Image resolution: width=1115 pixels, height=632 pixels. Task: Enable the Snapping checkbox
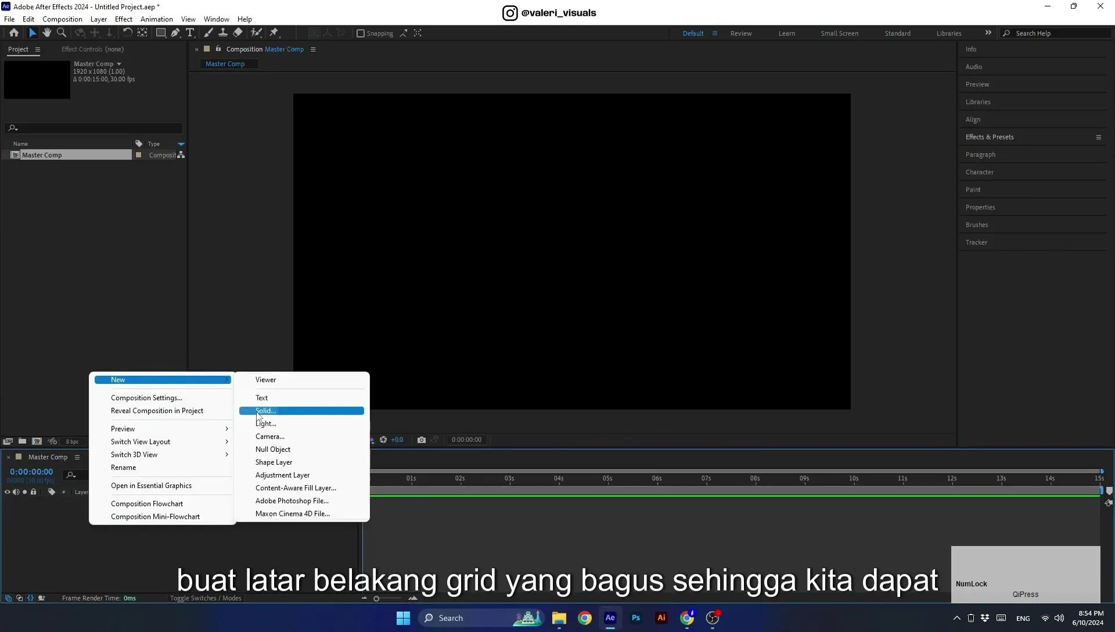coord(361,34)
